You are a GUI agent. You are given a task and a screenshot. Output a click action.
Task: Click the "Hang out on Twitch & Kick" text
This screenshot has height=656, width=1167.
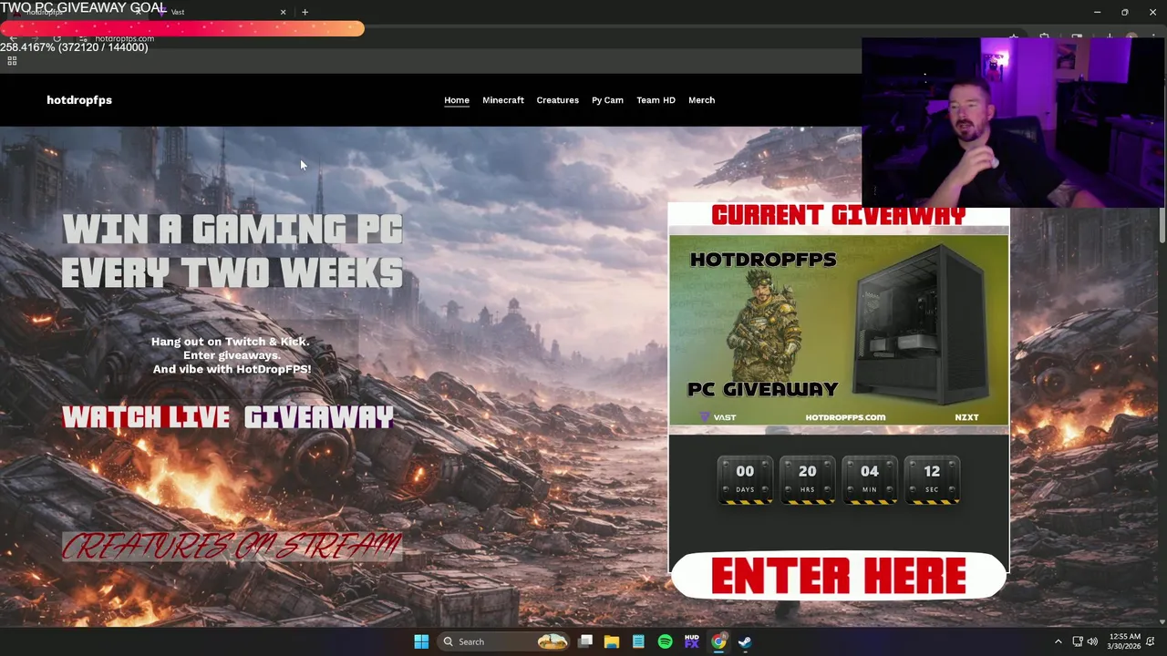230,342
